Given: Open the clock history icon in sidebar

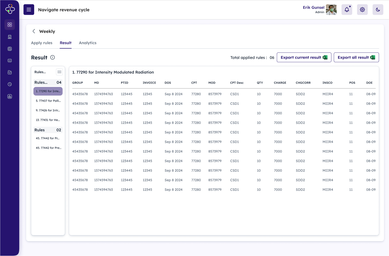Looking at the screenshot, I should [10, 84].
